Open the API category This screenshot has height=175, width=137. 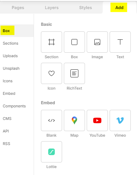[x=17, y=131]
